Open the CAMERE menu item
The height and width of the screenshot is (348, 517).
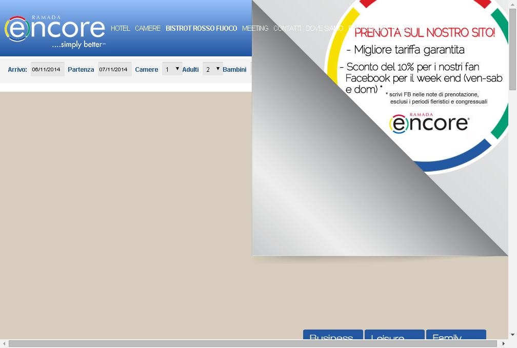[x=148, y=28]
